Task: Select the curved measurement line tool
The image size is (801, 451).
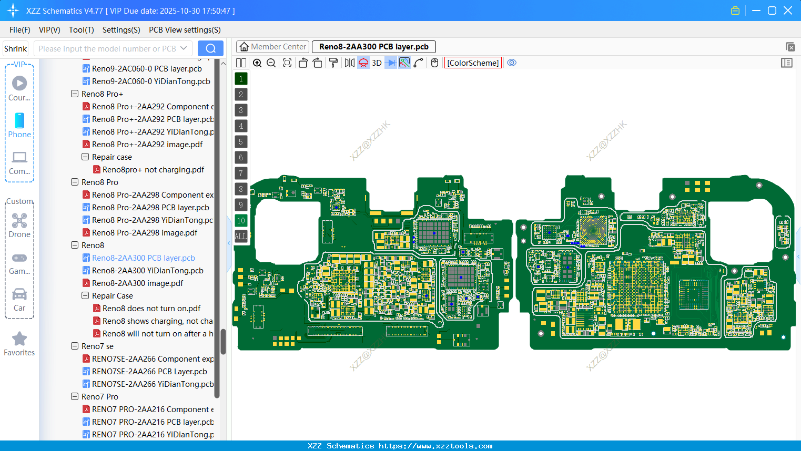Action: pos(418,63)
